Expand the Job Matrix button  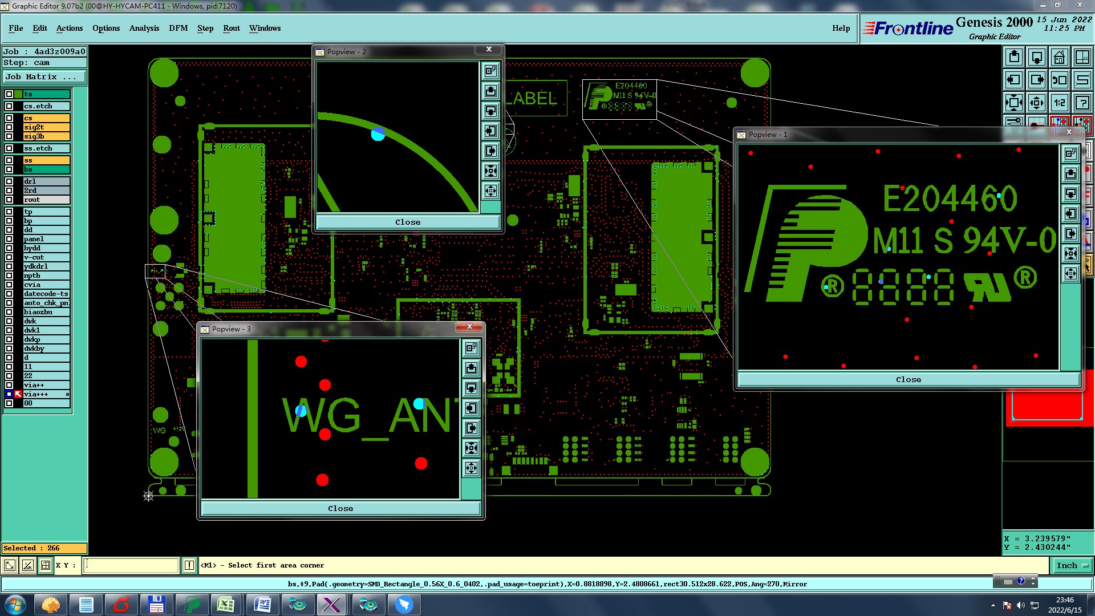click(44, 76)
